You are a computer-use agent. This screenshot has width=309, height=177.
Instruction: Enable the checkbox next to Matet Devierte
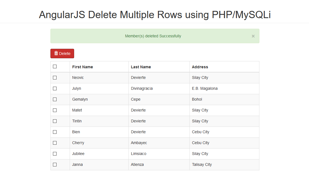click(x=55, y=110)
